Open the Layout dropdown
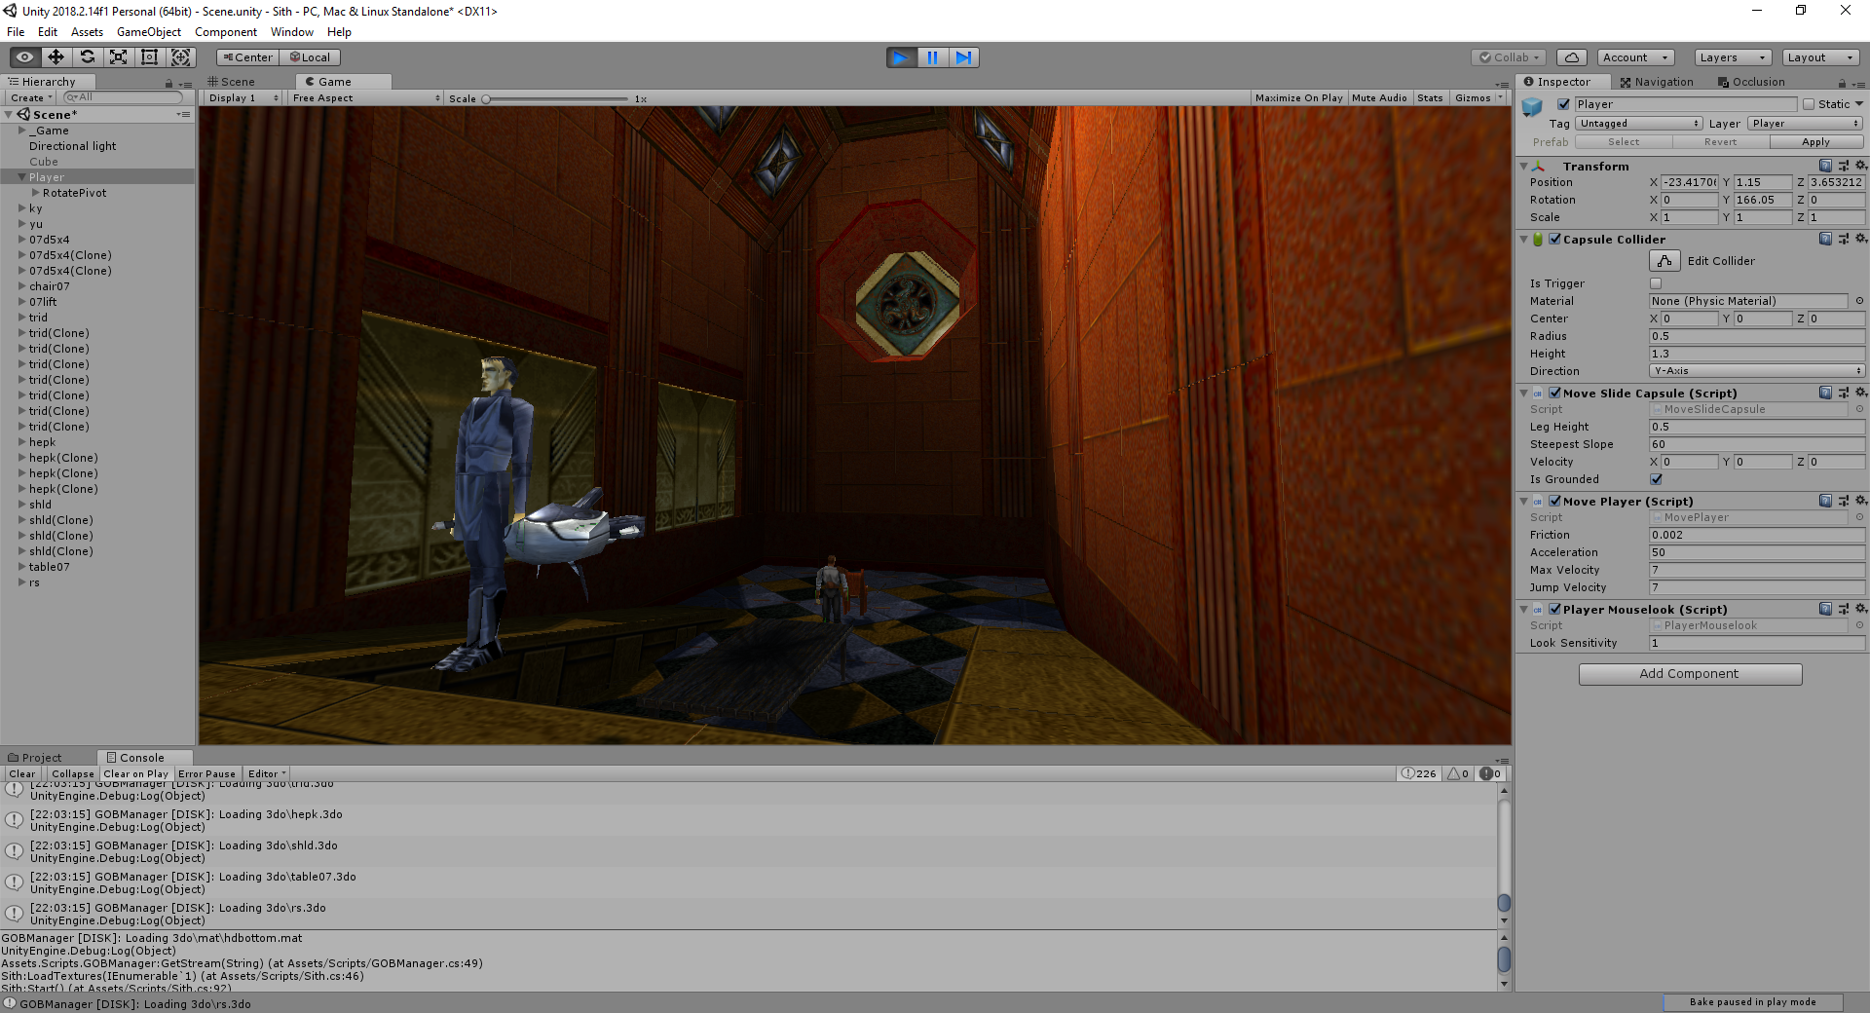Viewport: 1870px width, 1013px height. (x=1820, y=57)
